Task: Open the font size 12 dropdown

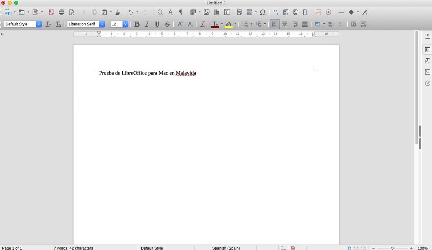Action: point(125,24)
